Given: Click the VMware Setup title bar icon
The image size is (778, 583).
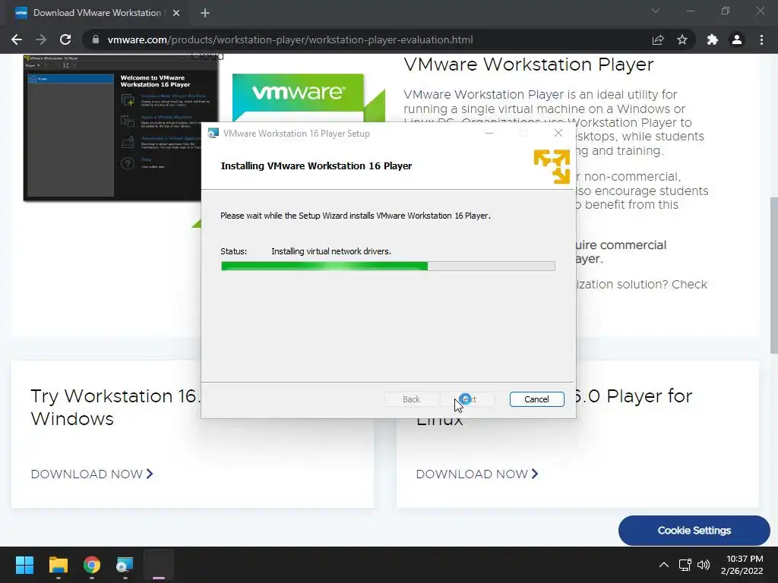Looking at the screenshot, I should pos(213,134).
